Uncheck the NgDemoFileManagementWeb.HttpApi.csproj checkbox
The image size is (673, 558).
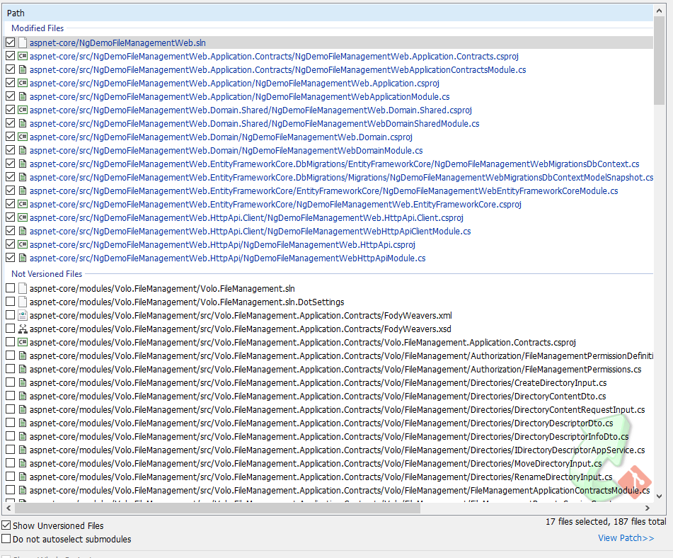point(10,244)
